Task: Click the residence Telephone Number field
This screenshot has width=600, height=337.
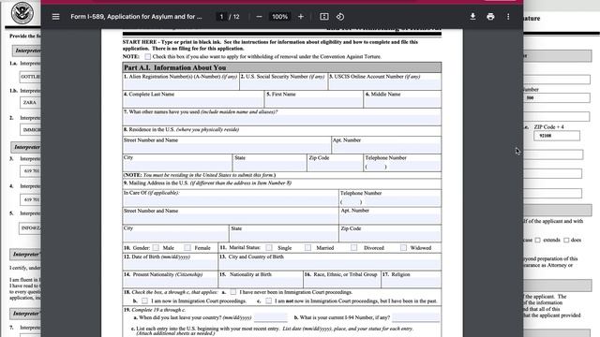Action: (402, 167)
